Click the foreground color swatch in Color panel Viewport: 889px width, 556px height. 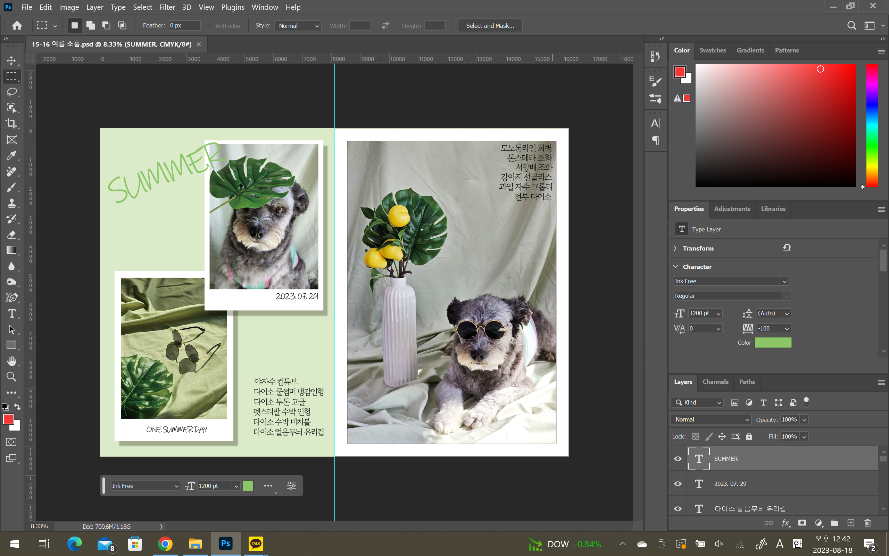[x=680, y=72]
